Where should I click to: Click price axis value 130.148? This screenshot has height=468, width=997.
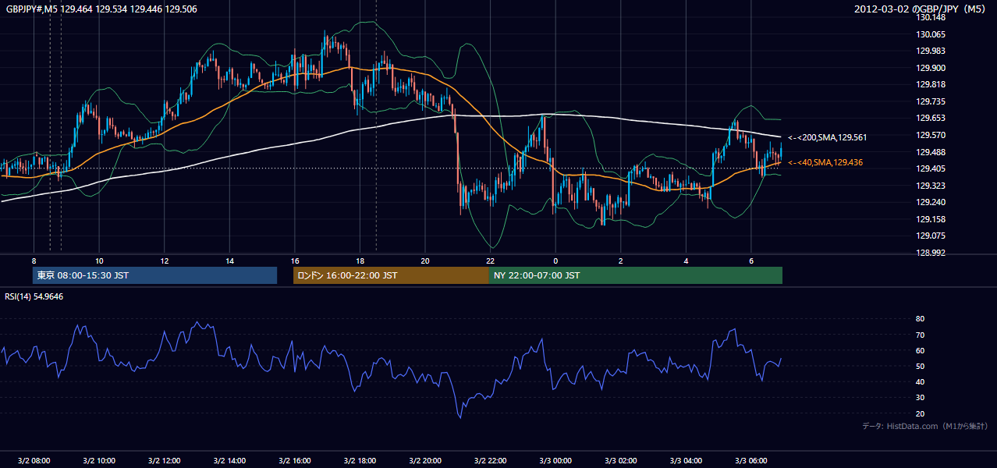tap(932, 17)
